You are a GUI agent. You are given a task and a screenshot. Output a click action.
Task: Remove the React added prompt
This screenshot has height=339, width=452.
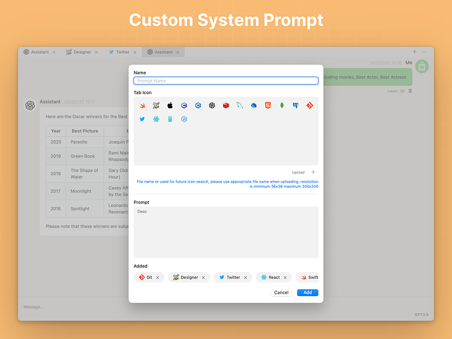click(x=285, y=277)
